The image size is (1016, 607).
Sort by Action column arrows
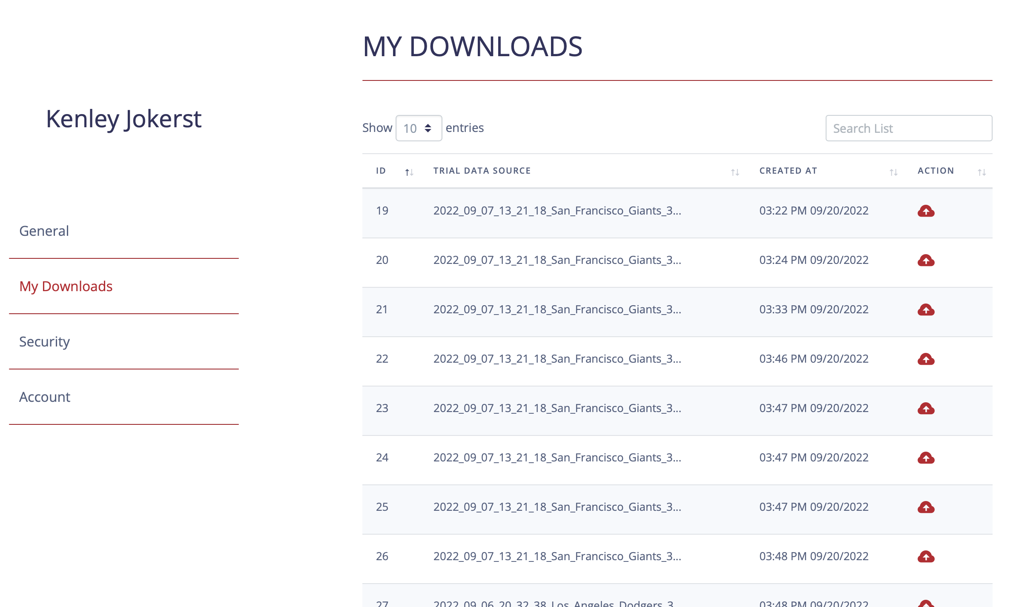(x=982, y=172)
